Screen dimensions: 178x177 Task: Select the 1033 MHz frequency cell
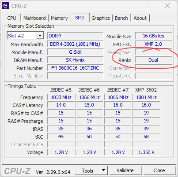[x=61, y=97]
